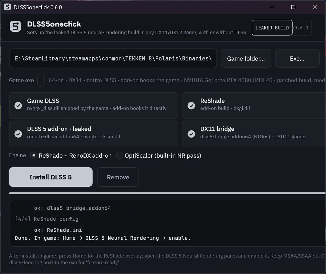Image resolution: width=326 pixels, height=274 pixels.
Task: Click the DX11 bridge status card
Action: click(254, 134)
